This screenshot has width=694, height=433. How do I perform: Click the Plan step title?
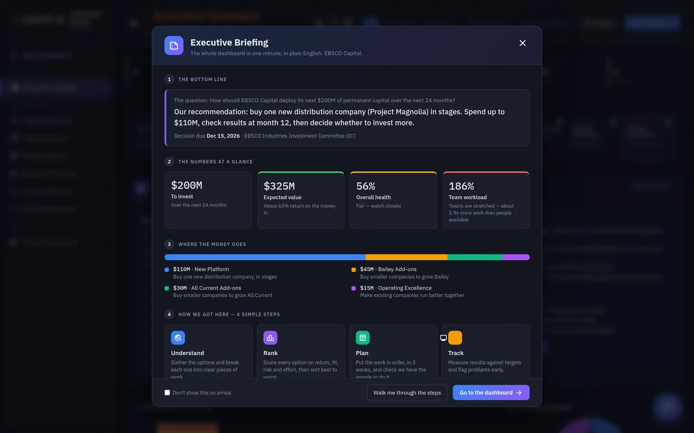click(x=362, y=353)
